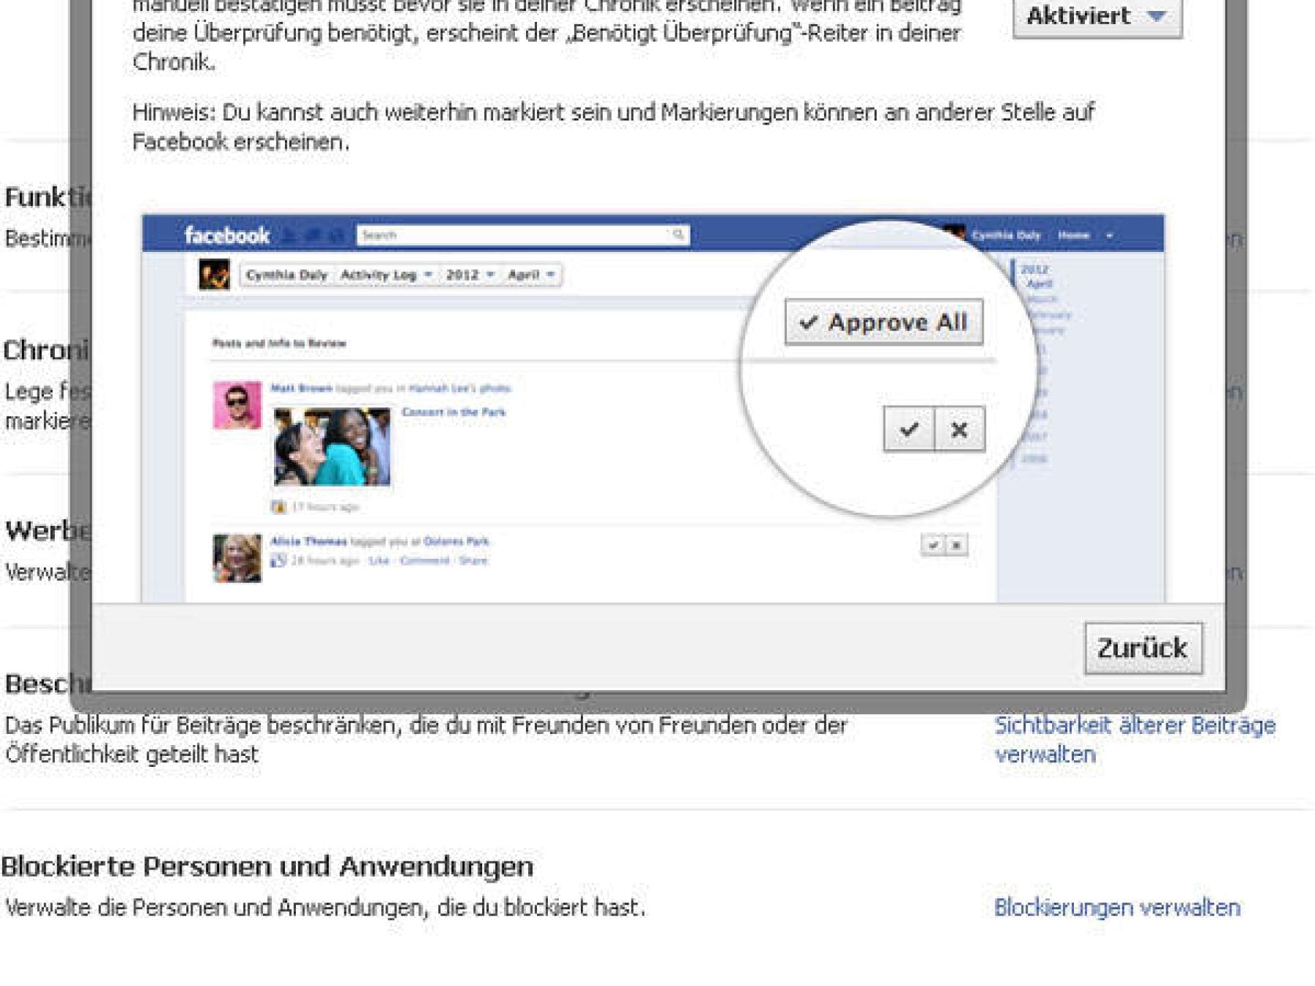This screenshot has height=986, width=1315.
Task: Click the Concert in the Park photo thumbnail
Action: [x=332, y=446]
